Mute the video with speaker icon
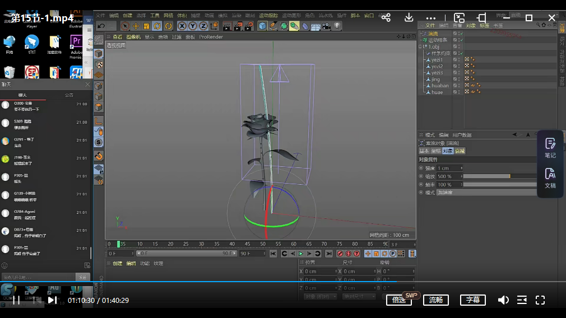 coord(503,300)
